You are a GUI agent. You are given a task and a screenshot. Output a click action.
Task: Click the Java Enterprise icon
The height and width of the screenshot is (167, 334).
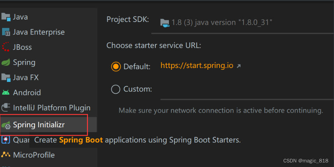[6, 32]
